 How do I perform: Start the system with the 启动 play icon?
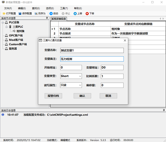[51, 13]
